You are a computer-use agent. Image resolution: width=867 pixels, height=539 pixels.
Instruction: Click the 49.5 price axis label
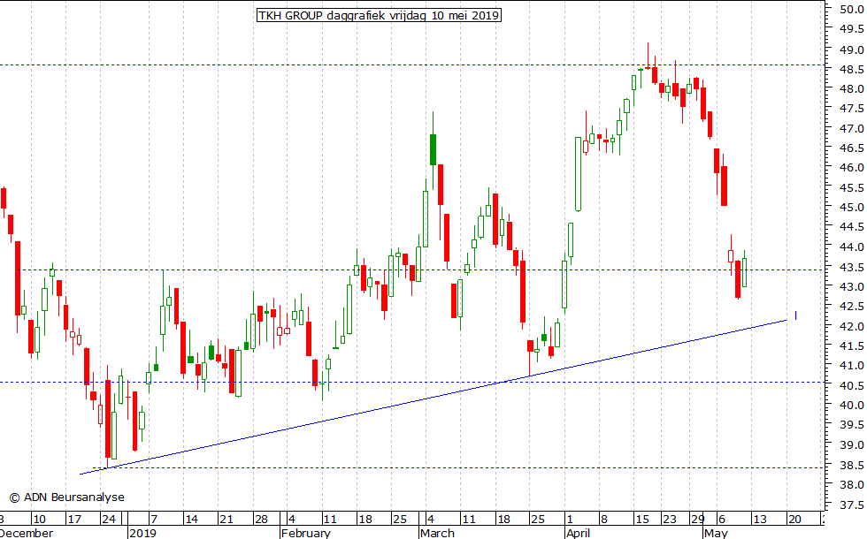(851, 29)
